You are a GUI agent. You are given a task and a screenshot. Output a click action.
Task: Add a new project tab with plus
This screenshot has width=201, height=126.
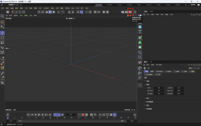pos(21,5)
